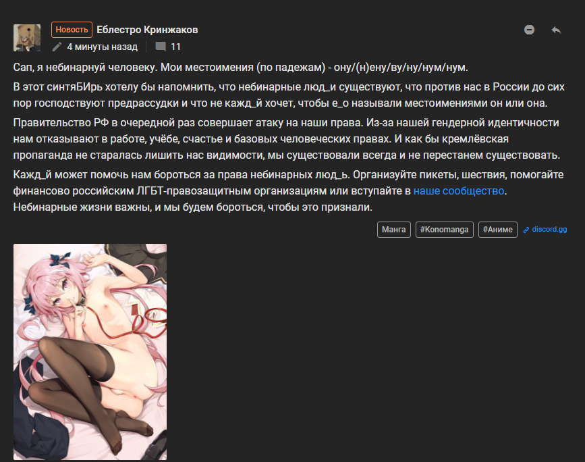Click the post author's avatar picture
Screen dimensions: 585x462
point(27,38)
